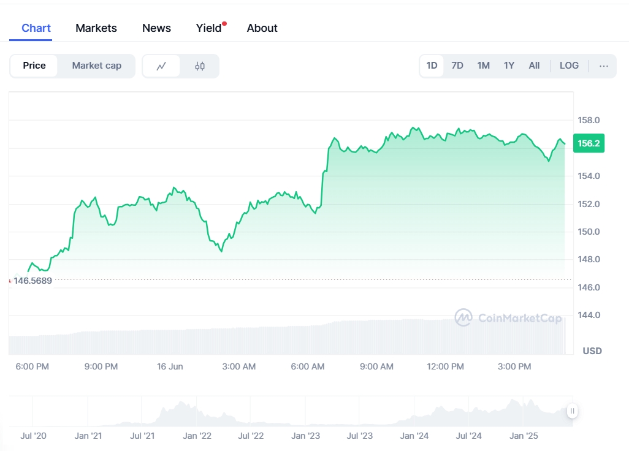
Task: Switch to Market cap view
Action: pyautogui.click(x=97, y=66)
